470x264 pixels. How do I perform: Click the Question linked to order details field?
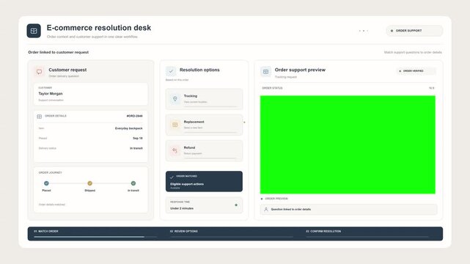(x=348, y=210)
